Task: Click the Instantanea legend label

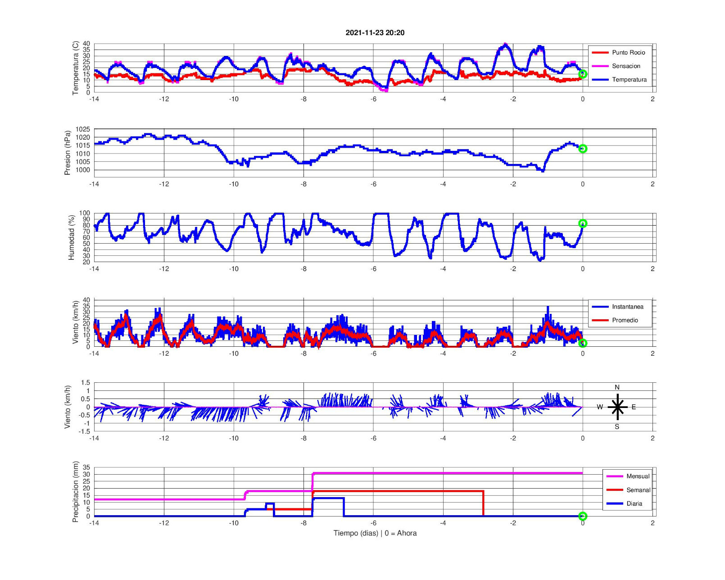Action: [x=627, y=307]
